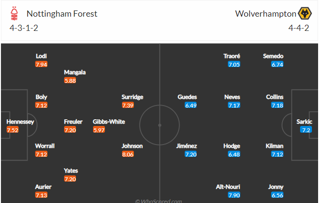The width and height of the screenshot is (320, 203).
Task: Click player name Surridge
Action: click(132, 97)
